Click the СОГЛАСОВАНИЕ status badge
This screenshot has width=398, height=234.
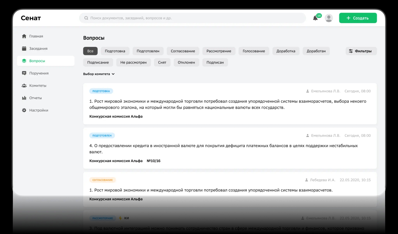click(x=103, y=180)
